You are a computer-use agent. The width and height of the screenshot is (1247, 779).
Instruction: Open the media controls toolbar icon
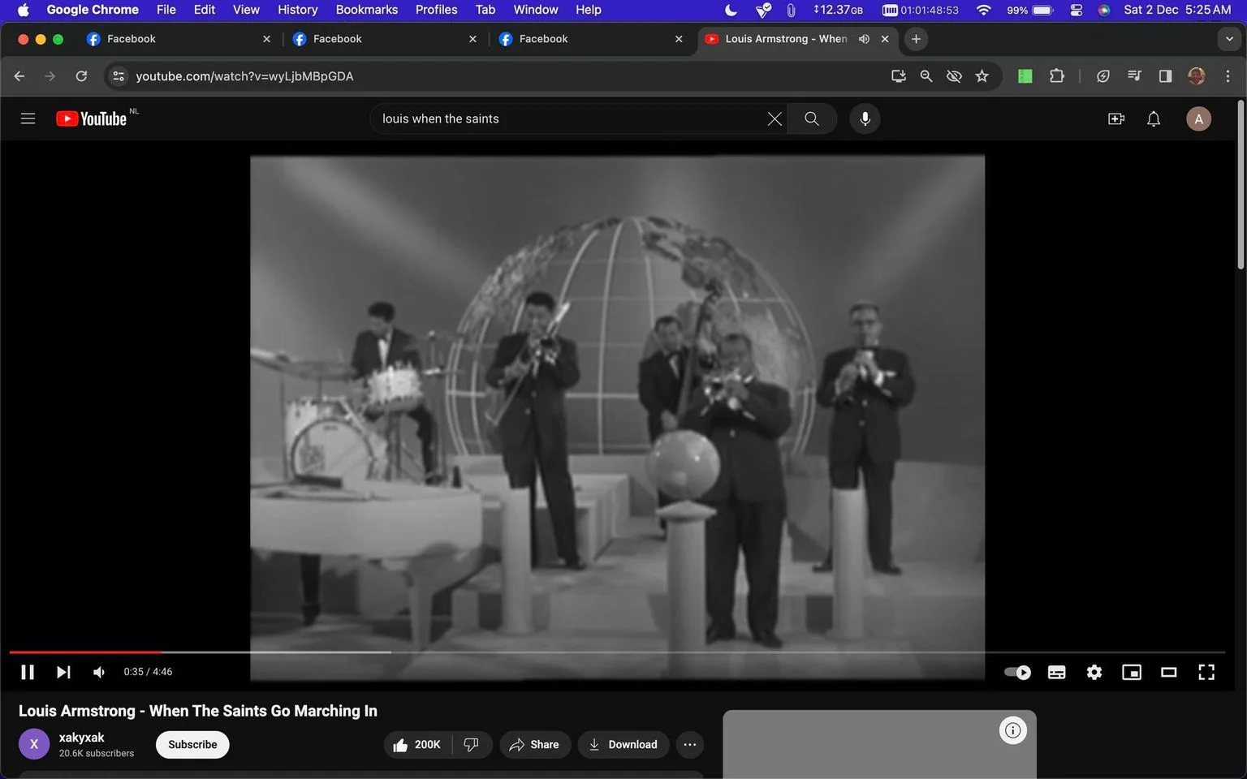(x=1134, y=76)
